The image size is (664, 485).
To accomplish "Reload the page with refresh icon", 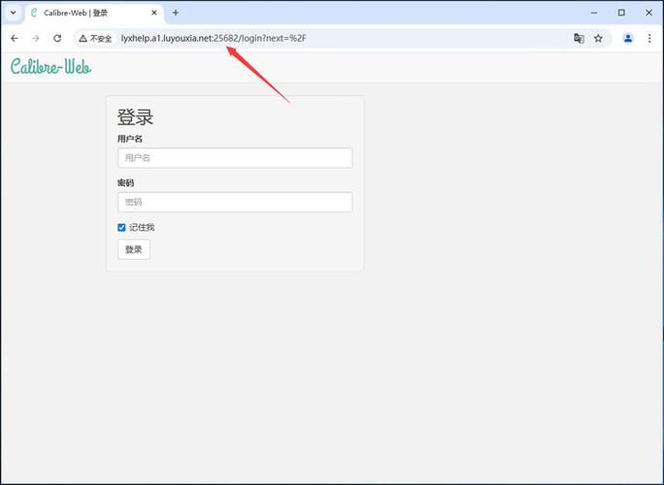I will pos(57,39).
